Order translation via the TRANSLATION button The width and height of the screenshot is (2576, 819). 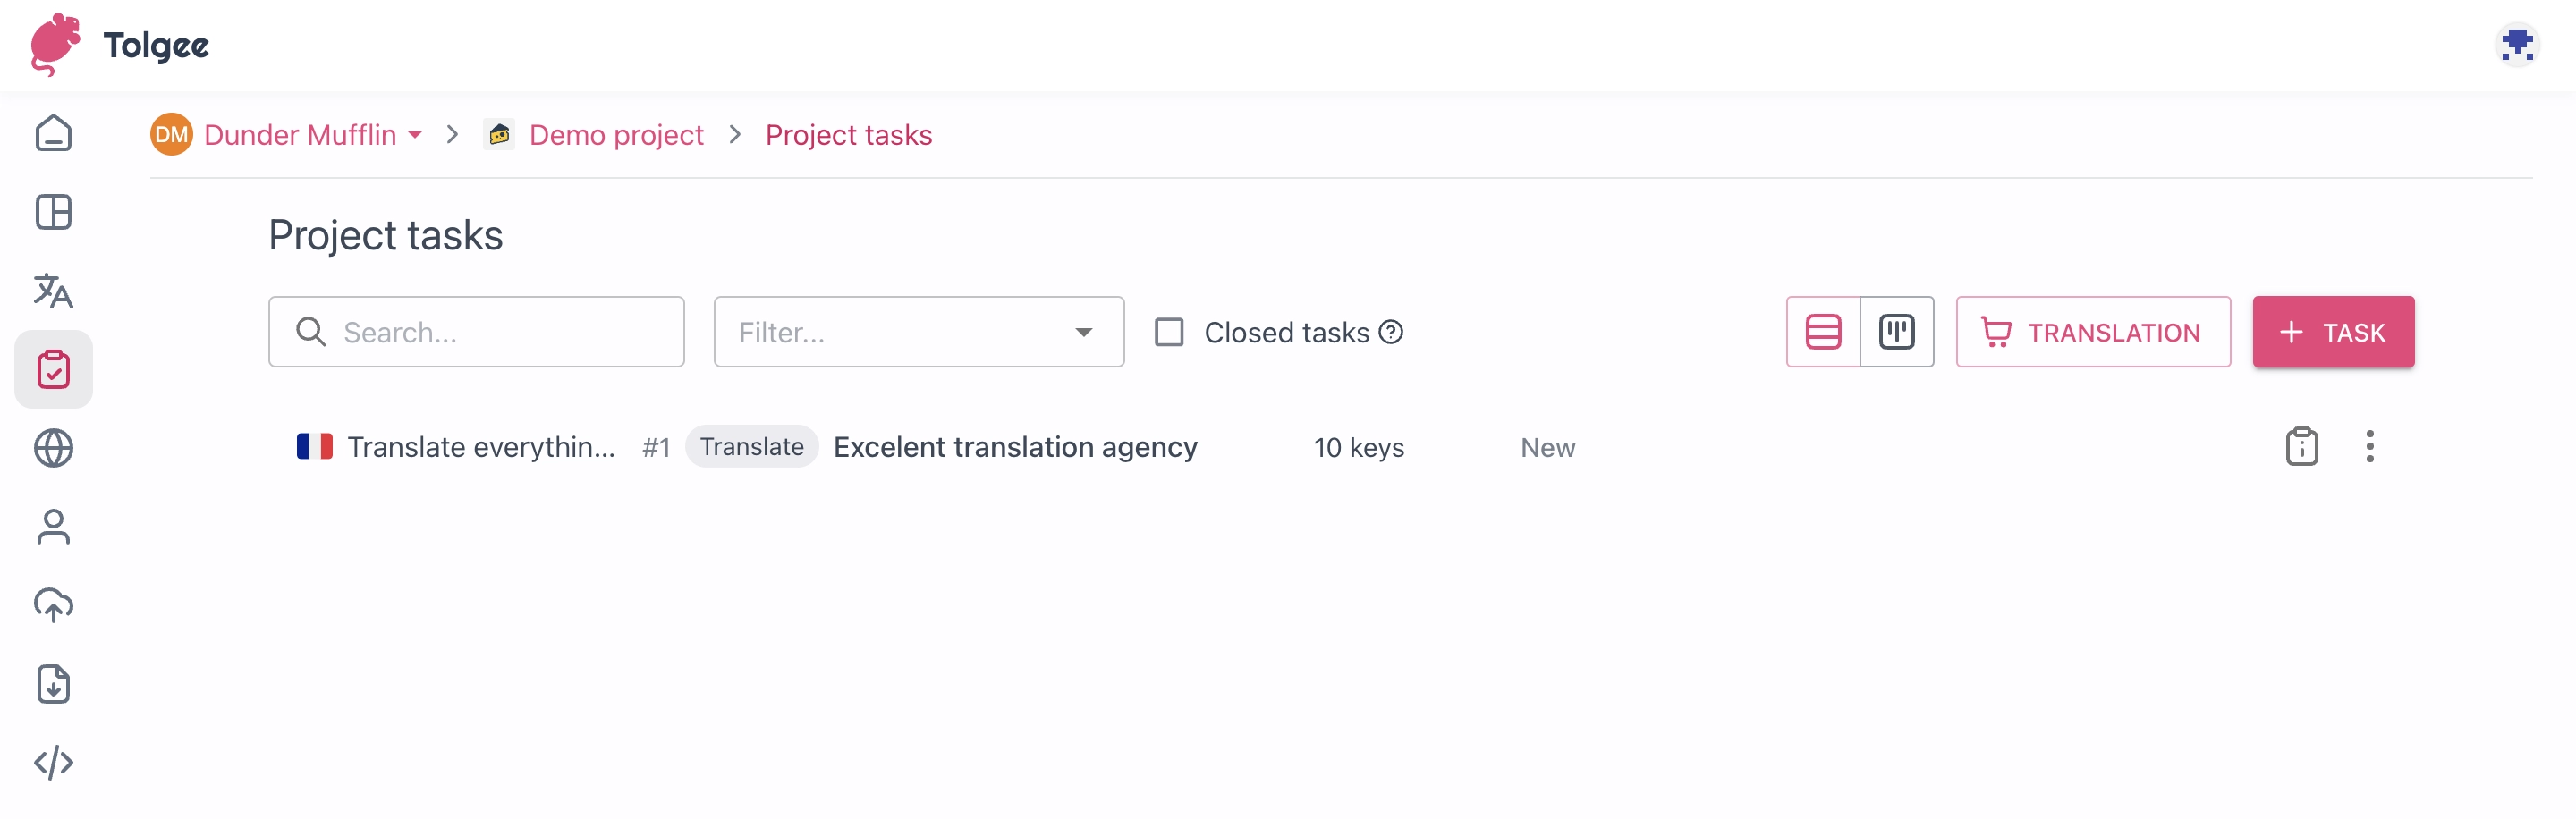(x=2093, y=331)
